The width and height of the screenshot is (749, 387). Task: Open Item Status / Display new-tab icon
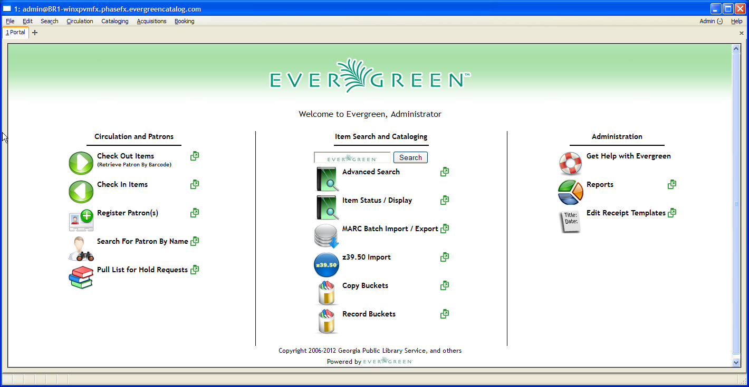coord(445,200)
